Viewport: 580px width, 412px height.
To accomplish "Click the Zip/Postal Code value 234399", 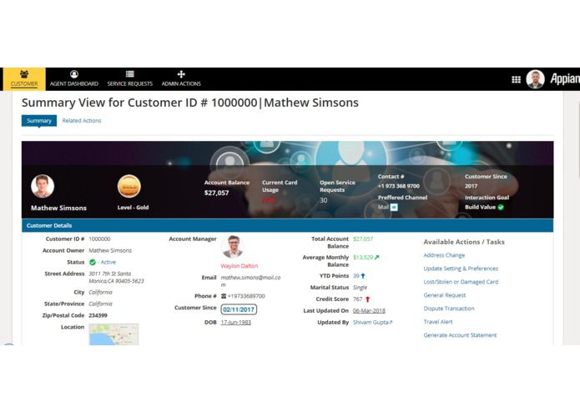I will [x=98, y=315].
